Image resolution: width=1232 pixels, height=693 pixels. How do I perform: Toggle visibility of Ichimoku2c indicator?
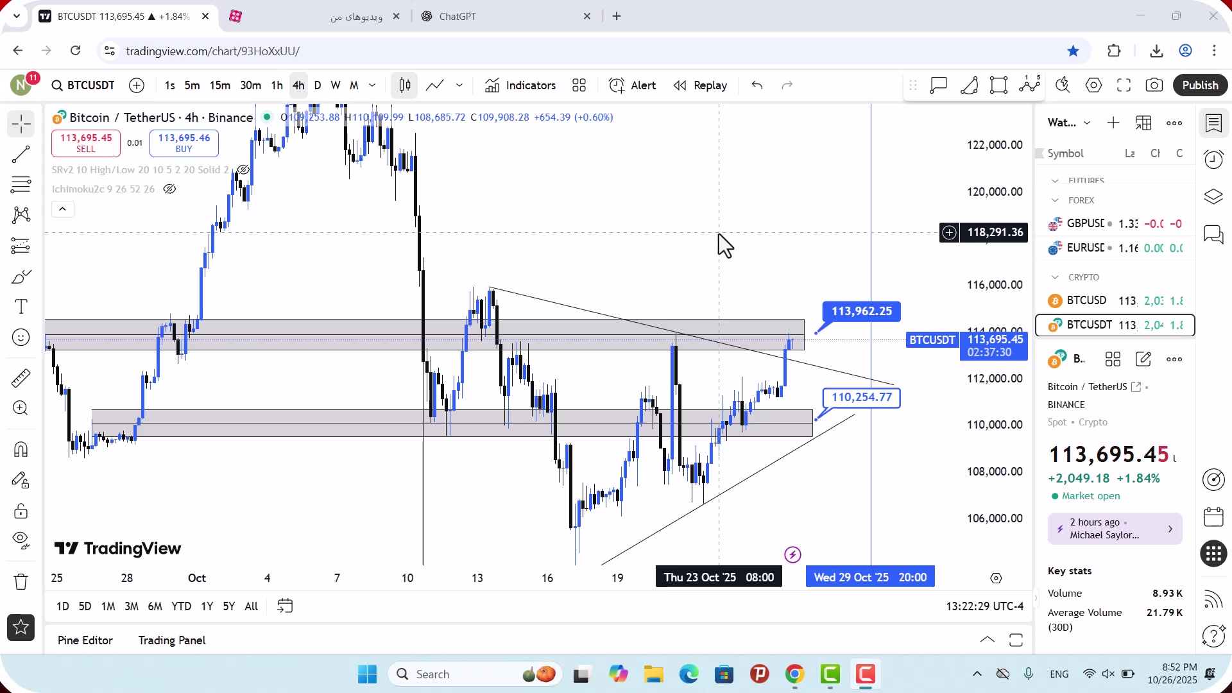169,189
